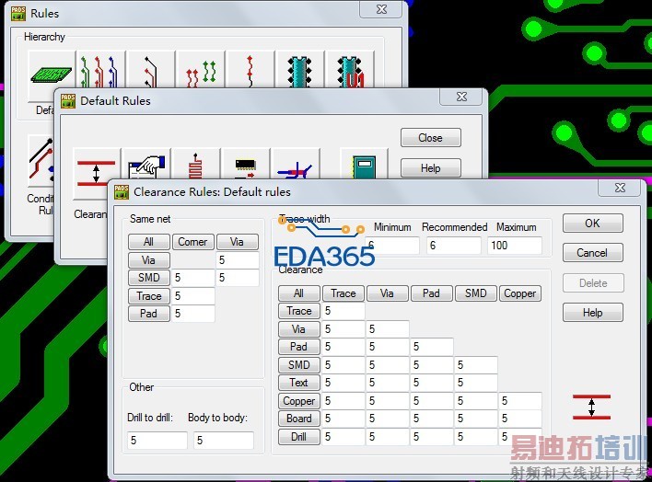652x482 pixels.
Task: Click Copper column header in Clearance matrix
Action: [520, 293]
